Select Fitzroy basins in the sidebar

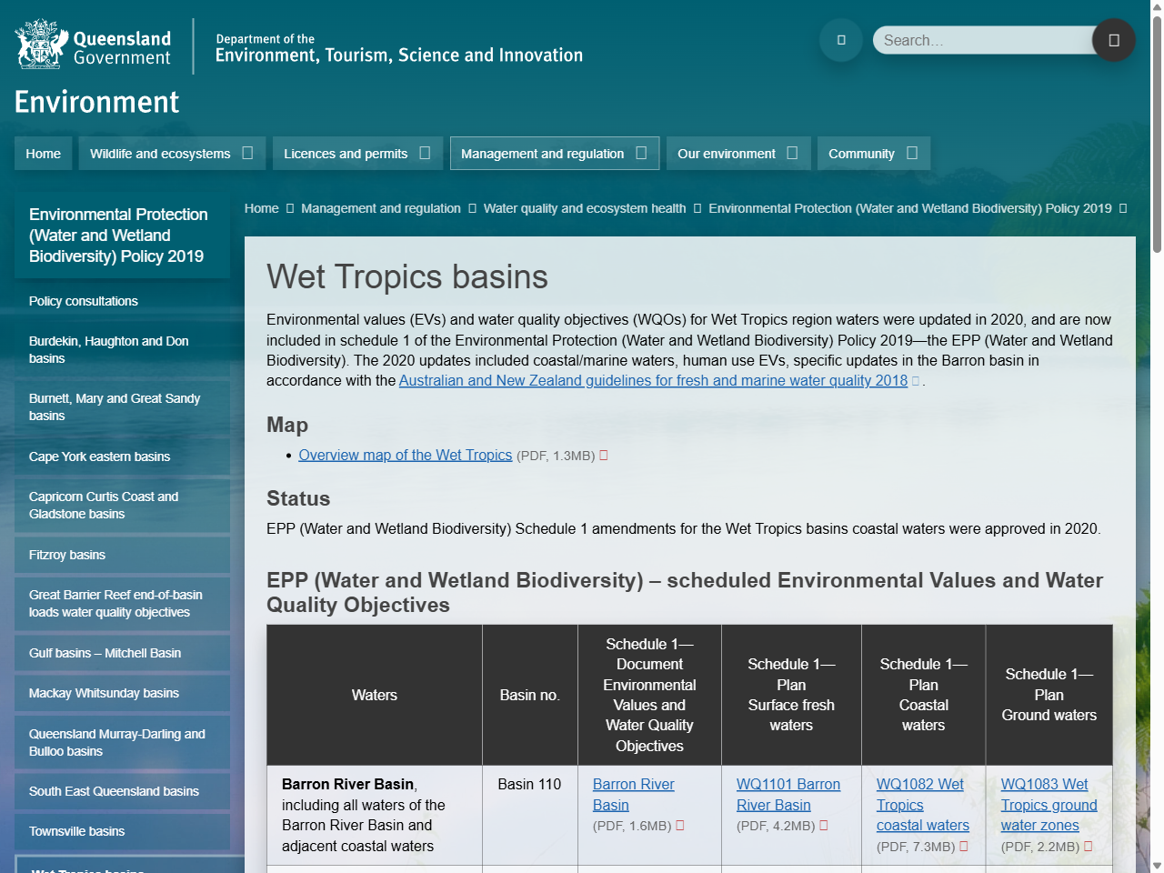click(x=67, y=555)
